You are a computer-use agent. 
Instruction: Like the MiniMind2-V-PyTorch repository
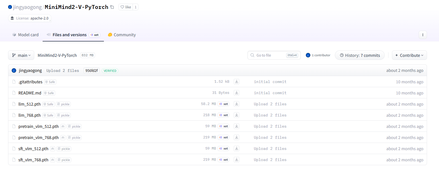[126, 7]
